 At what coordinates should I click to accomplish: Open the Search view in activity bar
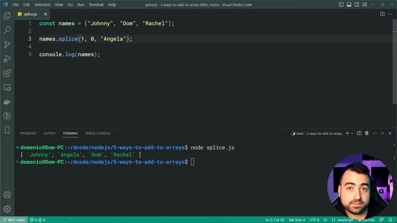7,30
